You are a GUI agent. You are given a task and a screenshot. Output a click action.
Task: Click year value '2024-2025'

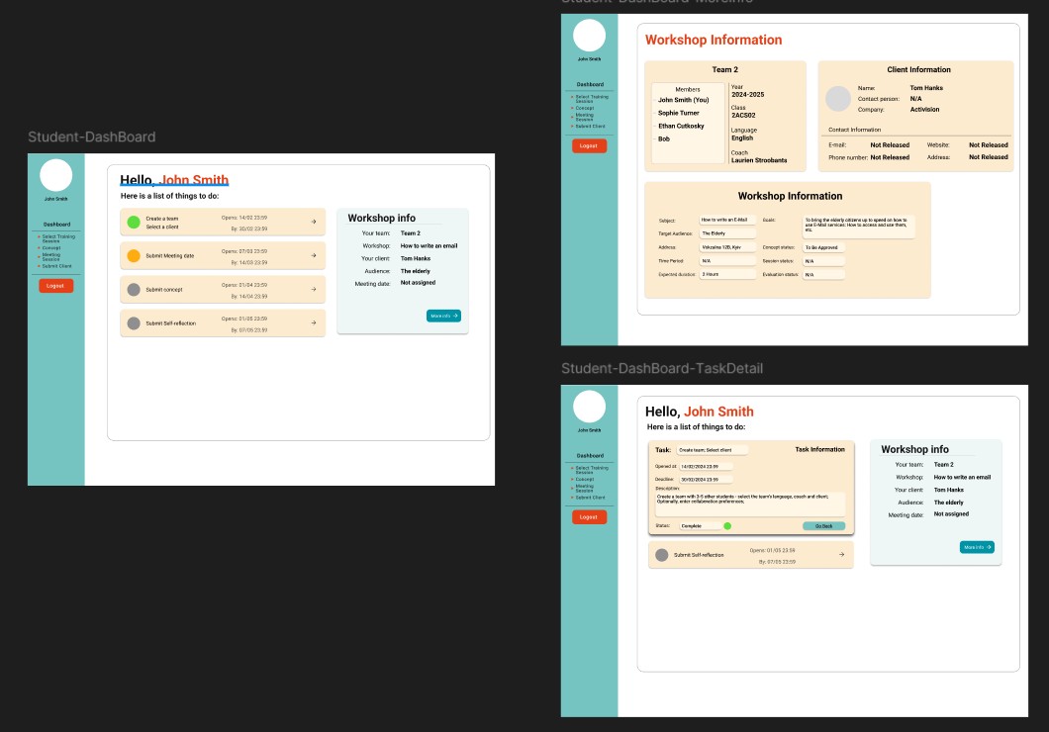pos(747,95)
